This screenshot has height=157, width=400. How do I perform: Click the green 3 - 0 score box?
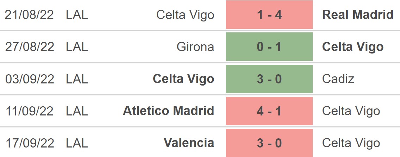point(269,79)
